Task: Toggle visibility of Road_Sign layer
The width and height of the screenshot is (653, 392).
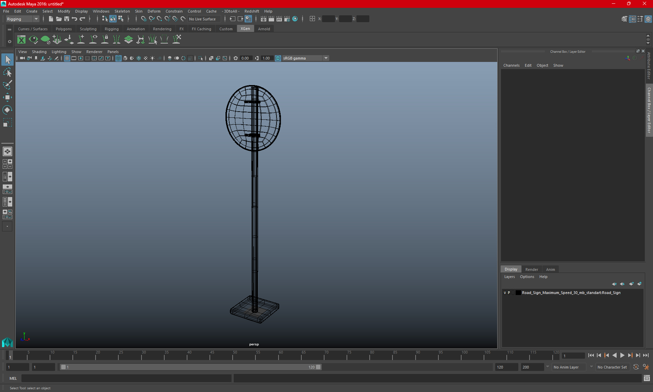Action: point(505,293)
